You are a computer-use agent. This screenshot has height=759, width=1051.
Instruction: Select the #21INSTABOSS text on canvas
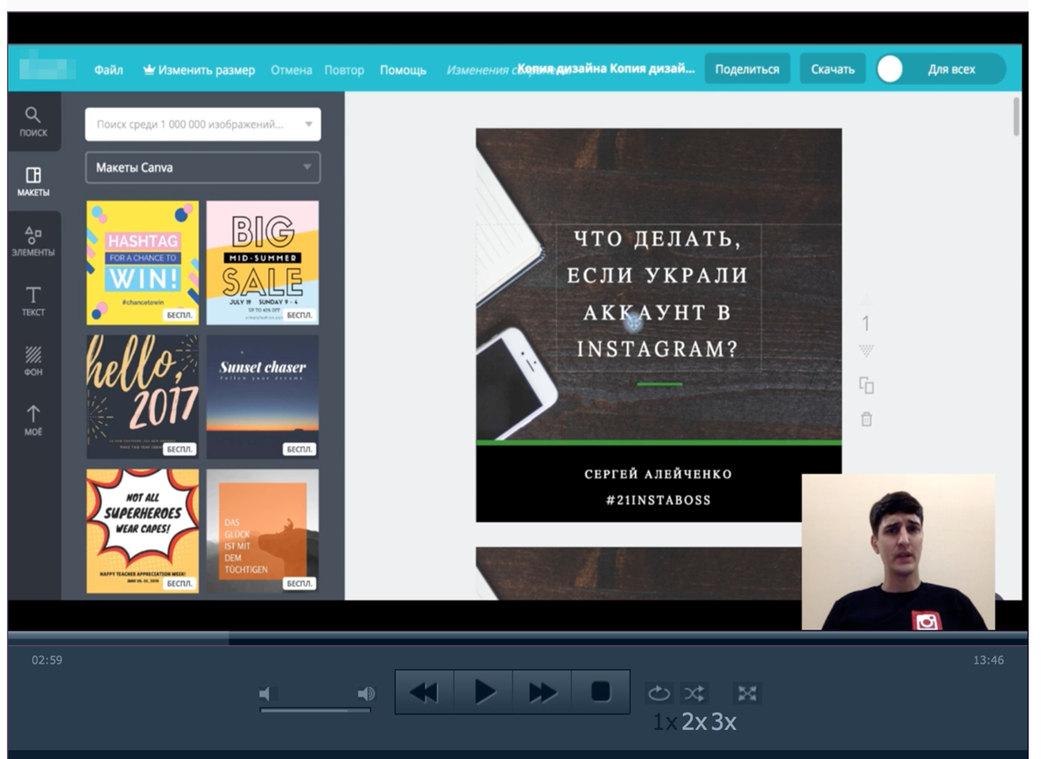point(659,501)
